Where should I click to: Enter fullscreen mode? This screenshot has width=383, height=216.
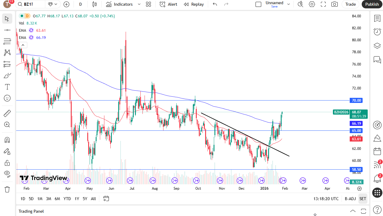click(x=323, y=4)
